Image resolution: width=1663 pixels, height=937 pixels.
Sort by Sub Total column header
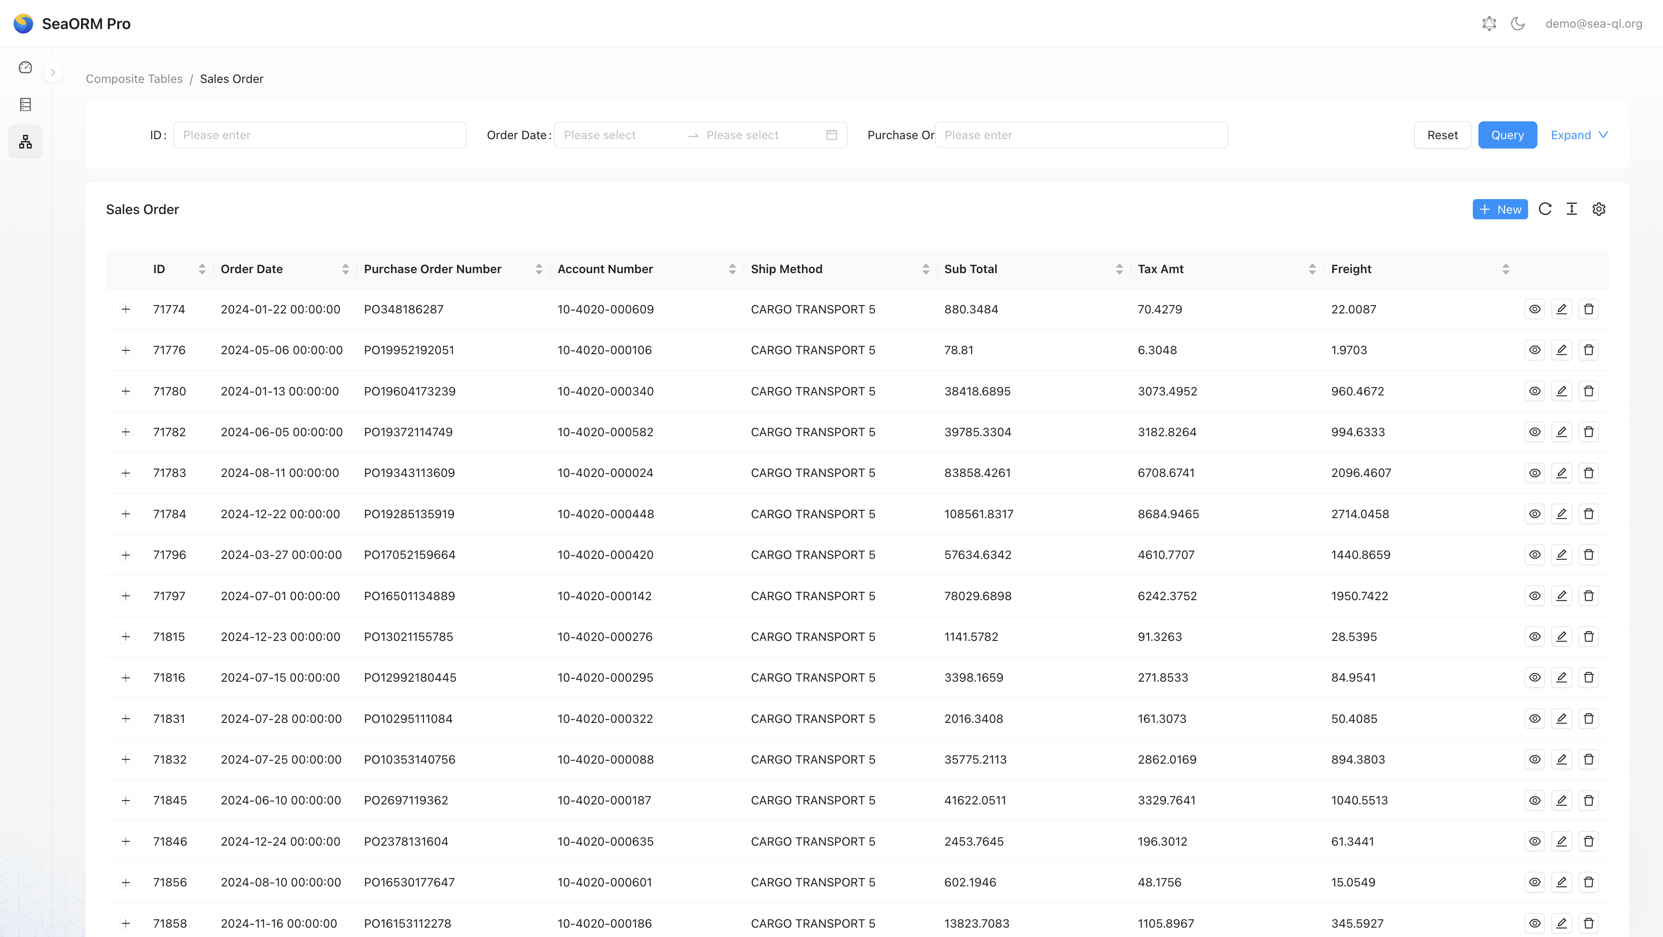pos(970,269)
